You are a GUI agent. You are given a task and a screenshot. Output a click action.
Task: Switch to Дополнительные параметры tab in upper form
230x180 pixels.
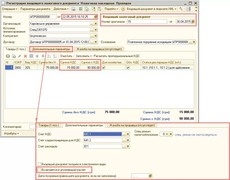[51, 49]
